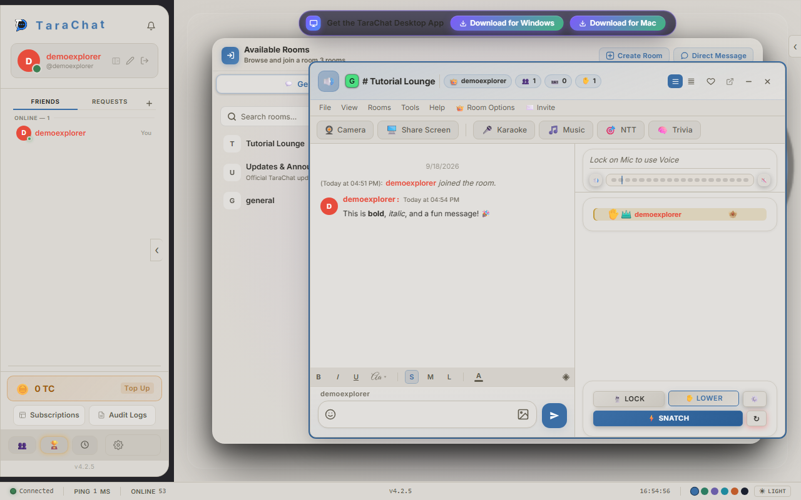
Task: Click the logout icon on the profile card
Action: [145, 61]
